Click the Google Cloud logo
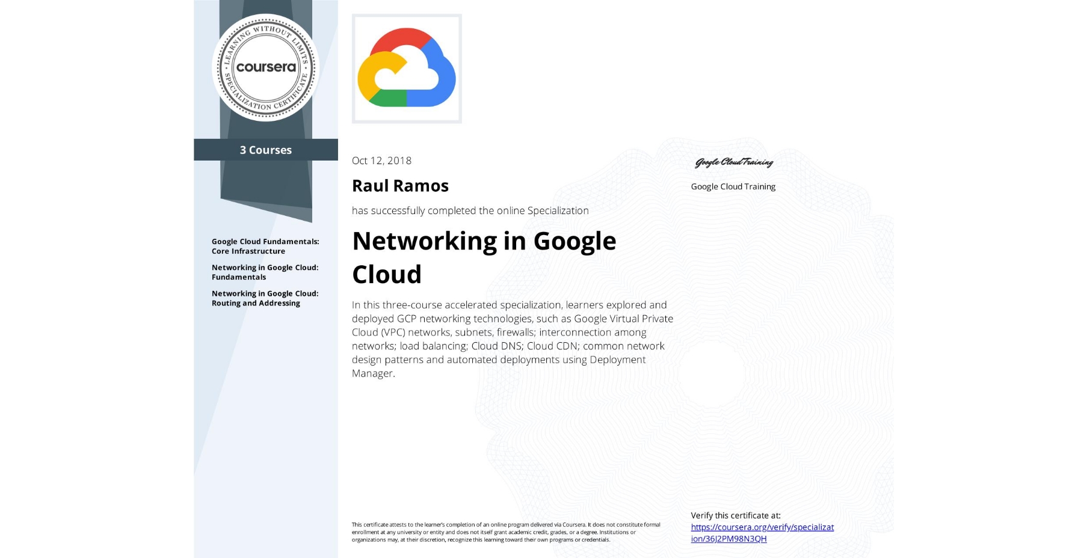The width and height of the screenshot is (1066, 558). click(407, 69)
